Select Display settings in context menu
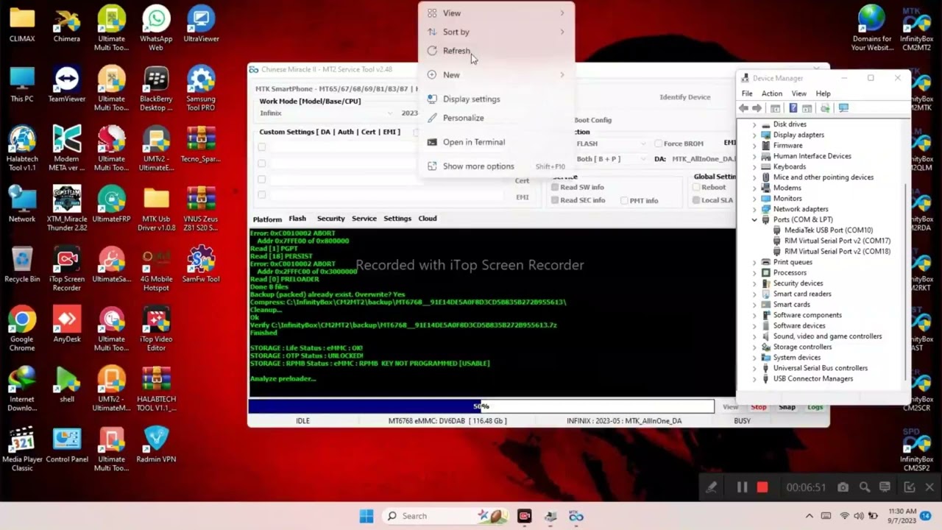This screenshot has height=530, width=942. [497, 99]
